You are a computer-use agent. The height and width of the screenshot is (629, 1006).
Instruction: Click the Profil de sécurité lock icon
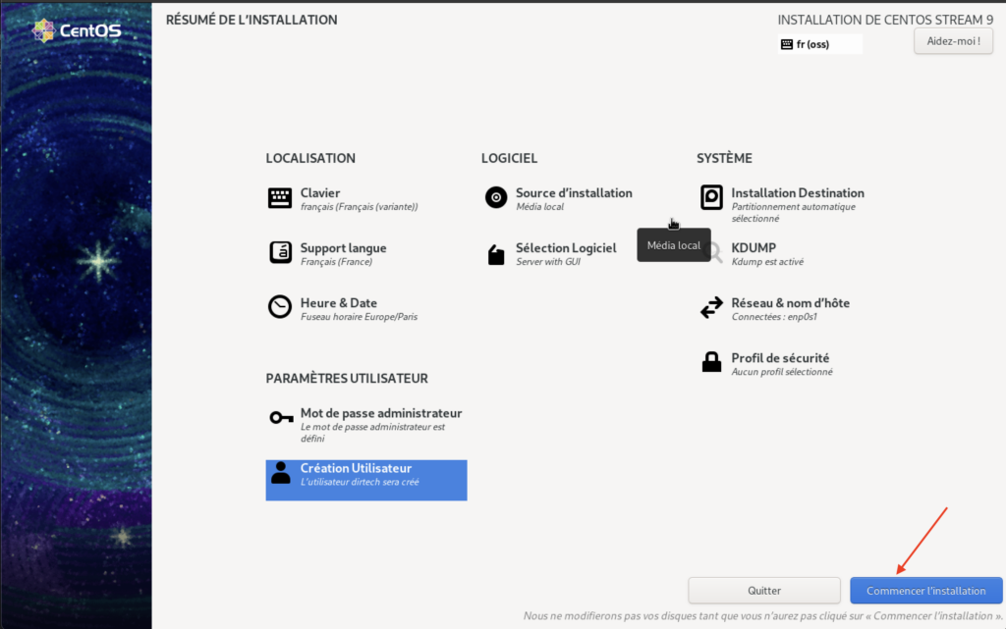pyautogui.click(x=711, y=362)
